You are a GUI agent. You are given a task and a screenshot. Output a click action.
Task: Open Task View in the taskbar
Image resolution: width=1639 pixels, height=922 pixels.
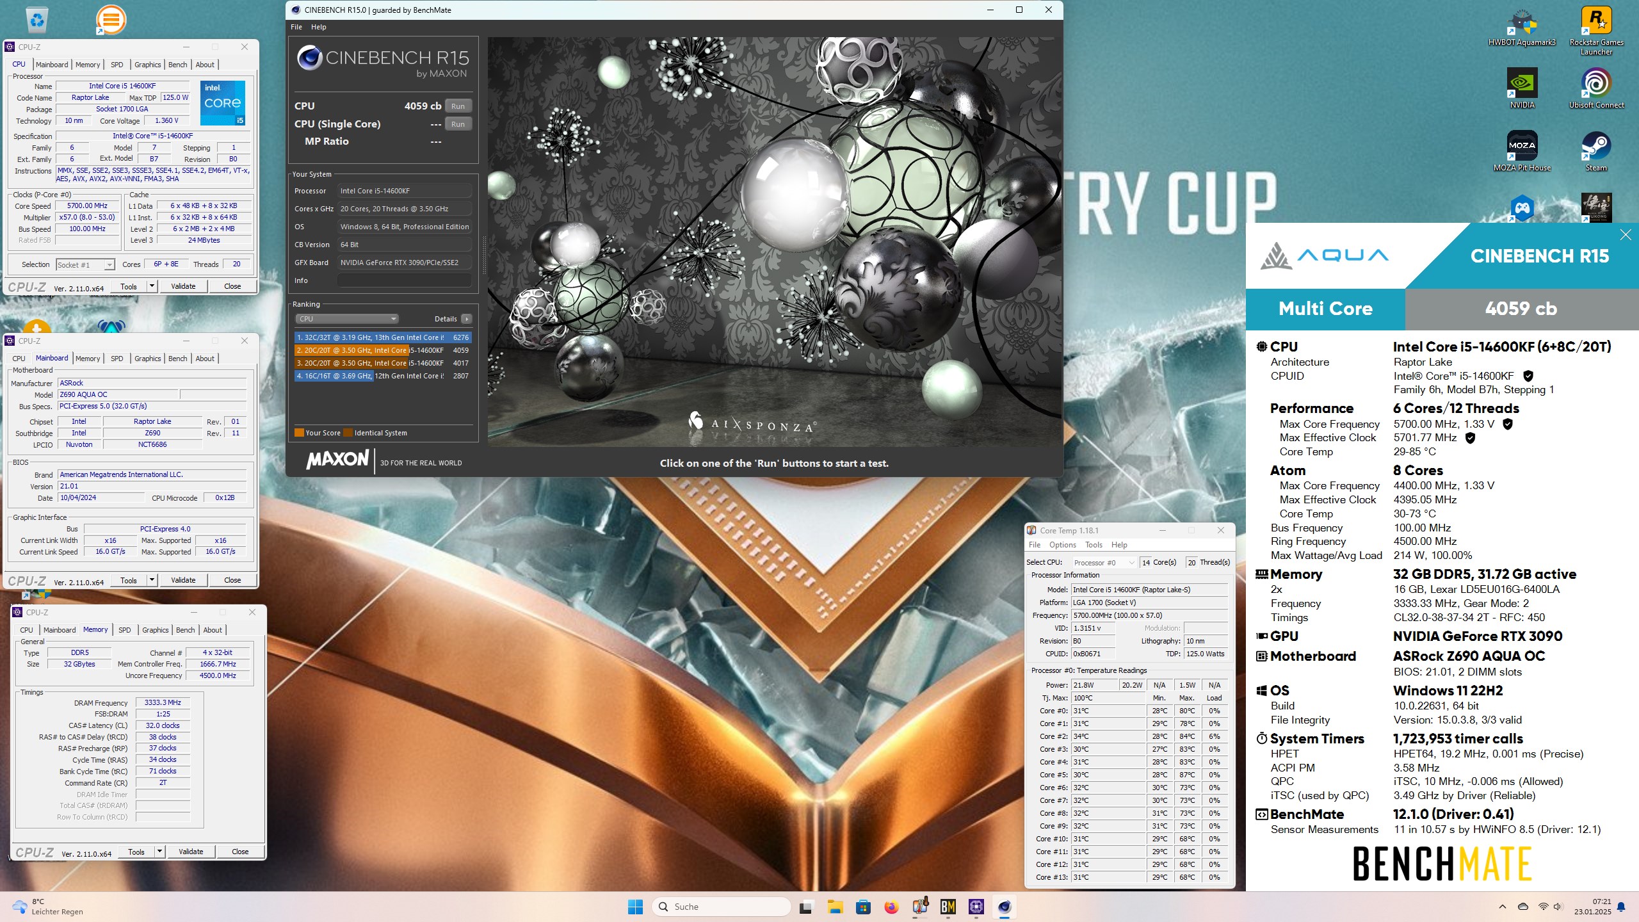805,907
